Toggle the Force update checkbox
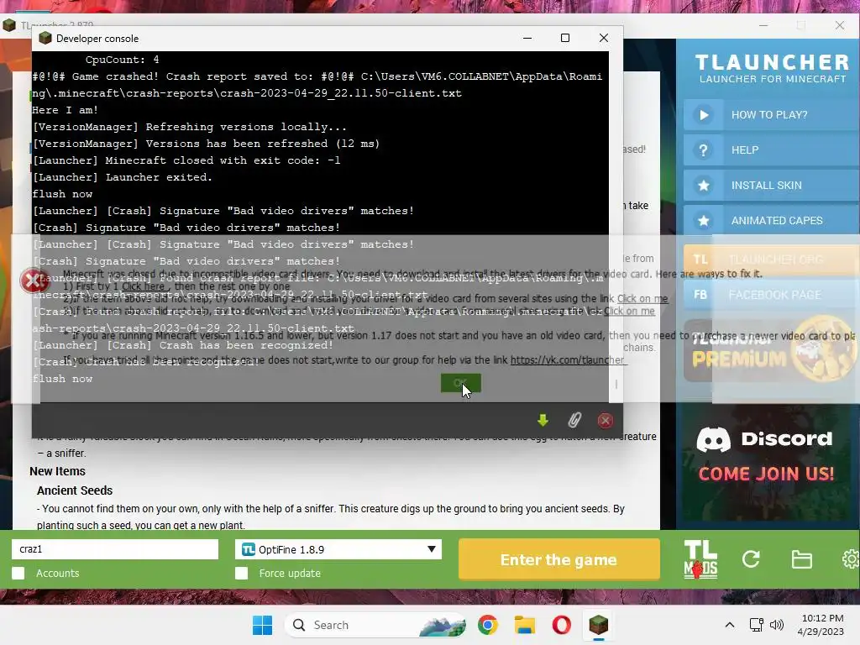The height and width of the screenshot is (645, 860). 241,573
